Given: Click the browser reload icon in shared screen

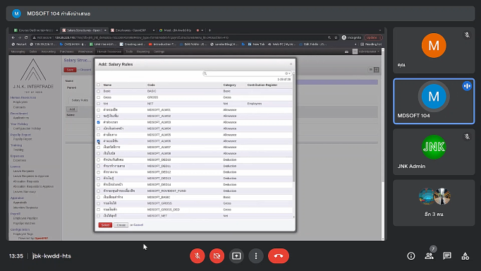Looking at the screenshot, I should click(x=26, y=37).
